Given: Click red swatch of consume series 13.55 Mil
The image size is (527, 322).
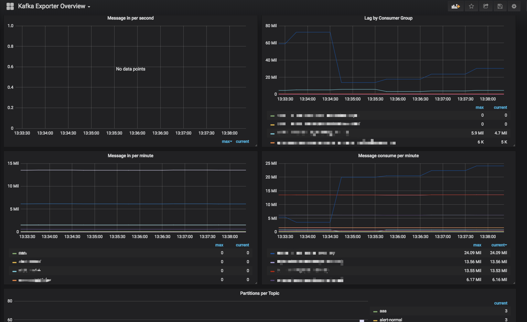Looking at the screenshot, I should click(x=272, y=271).
